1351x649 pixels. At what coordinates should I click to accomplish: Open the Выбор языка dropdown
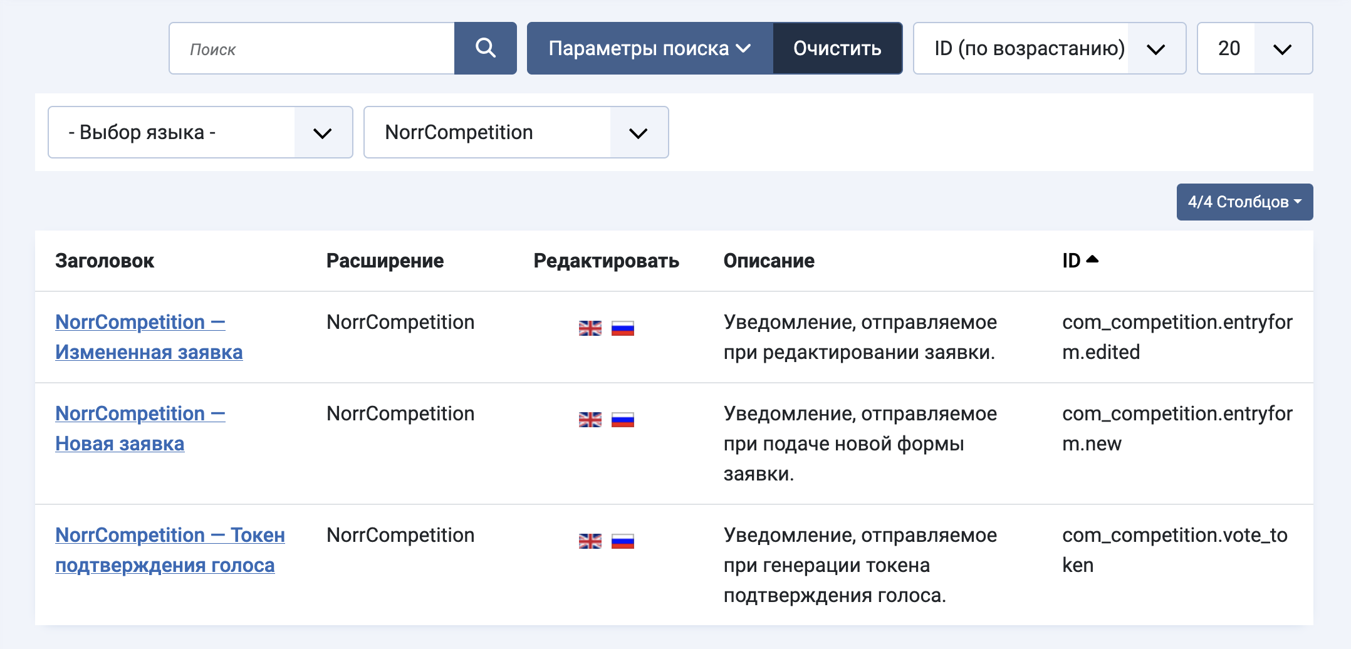(x=201, y=132)
